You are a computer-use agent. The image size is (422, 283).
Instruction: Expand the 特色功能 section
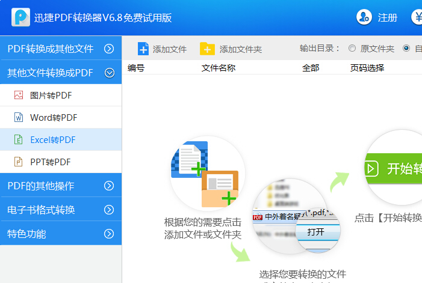[61, 234]
